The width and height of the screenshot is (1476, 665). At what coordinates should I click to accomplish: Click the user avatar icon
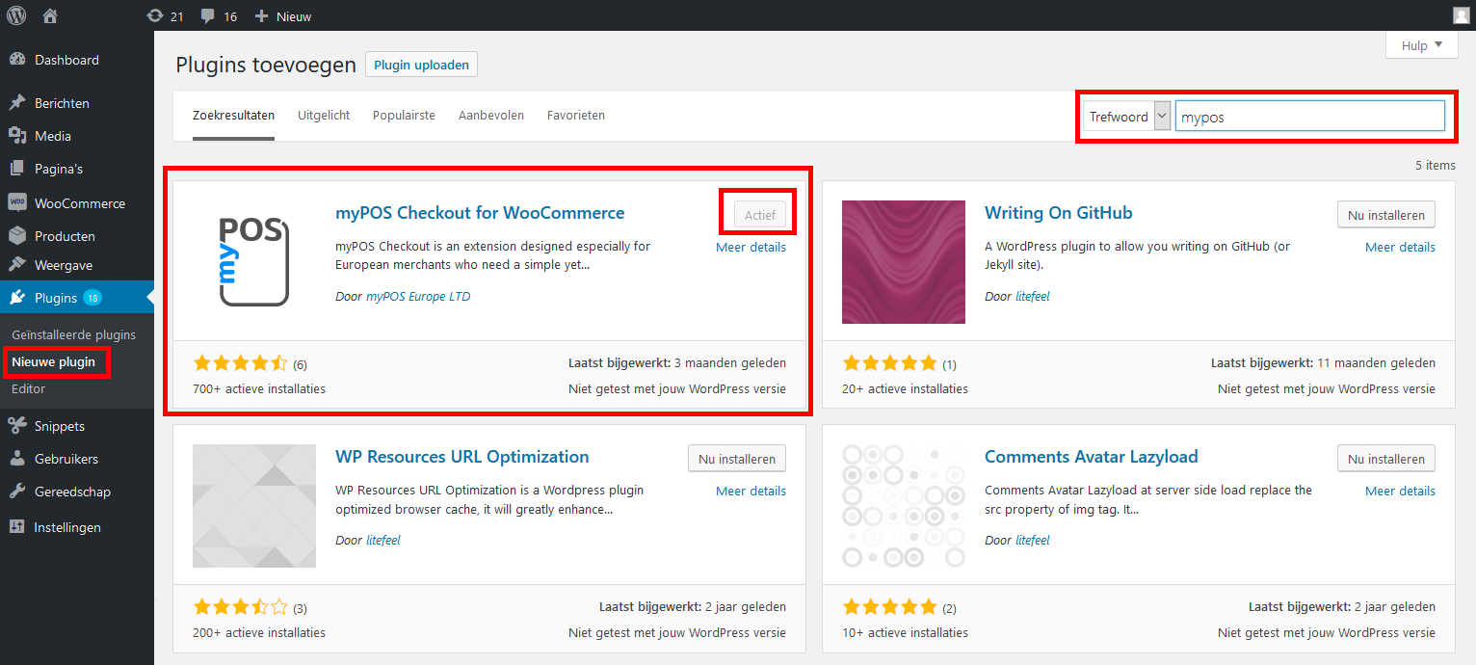pyautogui.click(x=1461, y=15)
